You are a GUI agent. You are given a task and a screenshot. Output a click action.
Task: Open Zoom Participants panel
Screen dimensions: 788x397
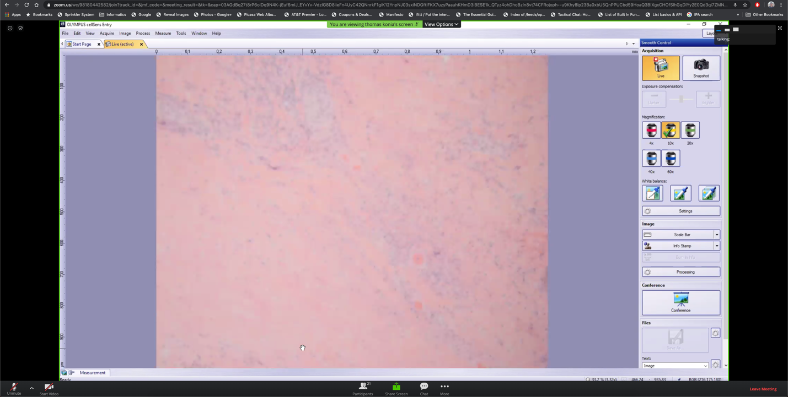[363, 389]
